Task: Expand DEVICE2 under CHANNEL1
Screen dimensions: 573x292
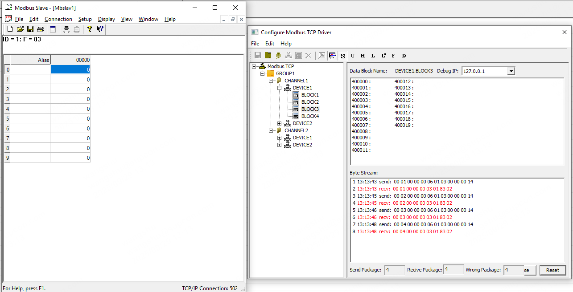Action: tap(280, 123)
